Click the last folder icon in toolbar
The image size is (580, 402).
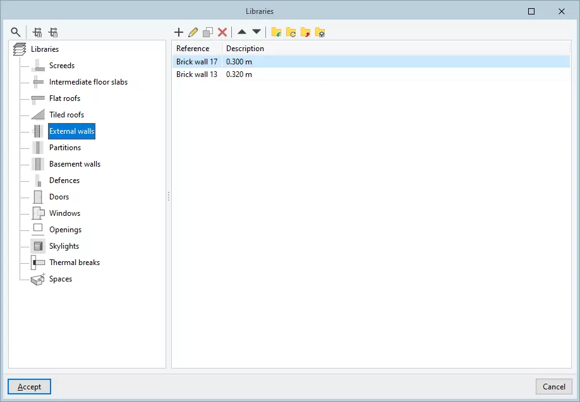pyautogui.click(x=320, y=32)
